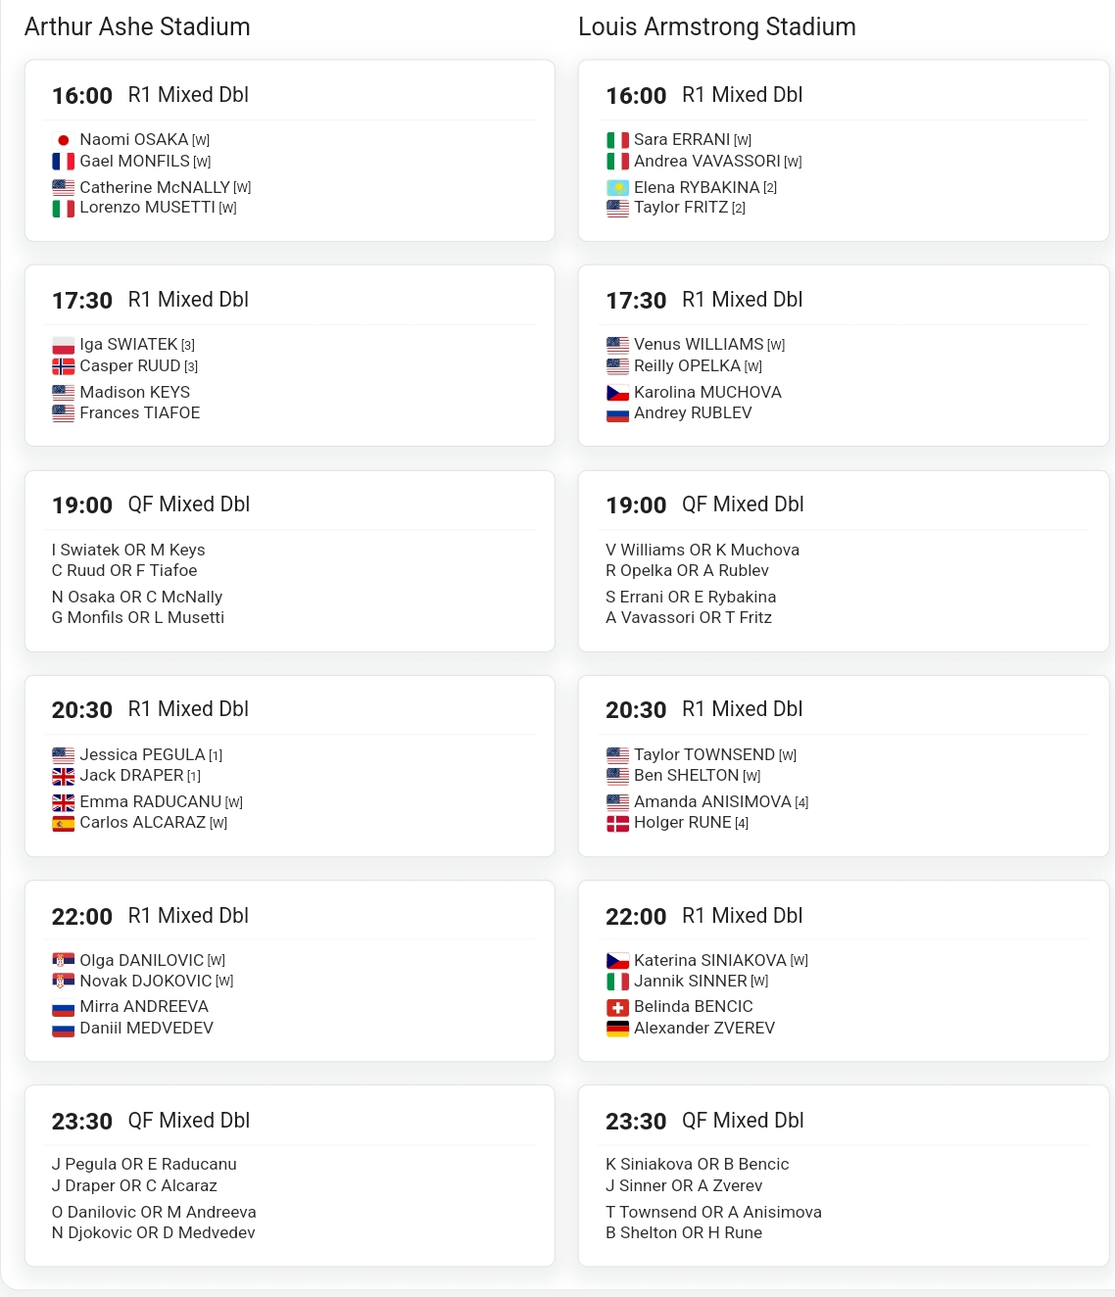
Task: Click France flag beside Gael Monfils
Action: 64,162
